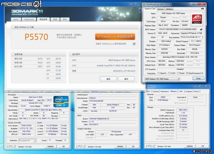
Task: Click the 儲存 button in 3DMark 11
Action: click(126, 79)
